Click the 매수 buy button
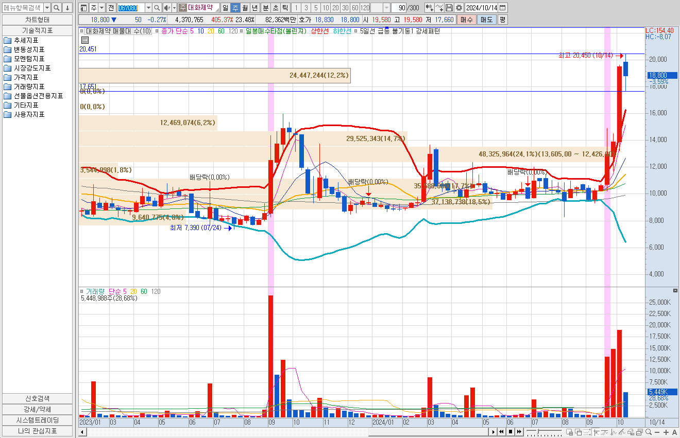The height and width of the screenshot is (438, 680). (x=466, y=20)
